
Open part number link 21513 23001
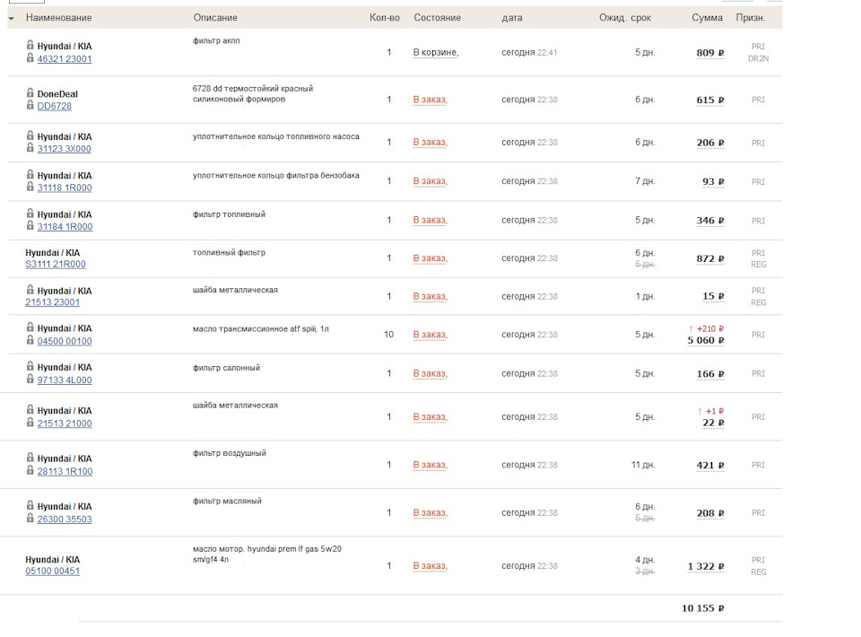click(x=52, y=302)
